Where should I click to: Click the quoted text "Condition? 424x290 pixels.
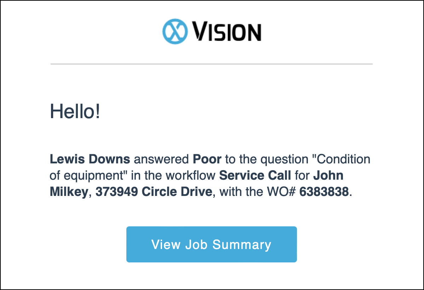(x=341, y=159)
